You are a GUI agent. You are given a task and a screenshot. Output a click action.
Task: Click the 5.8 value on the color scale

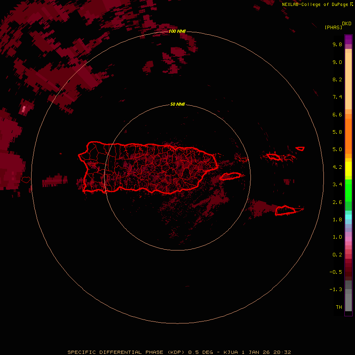point(337,132)
